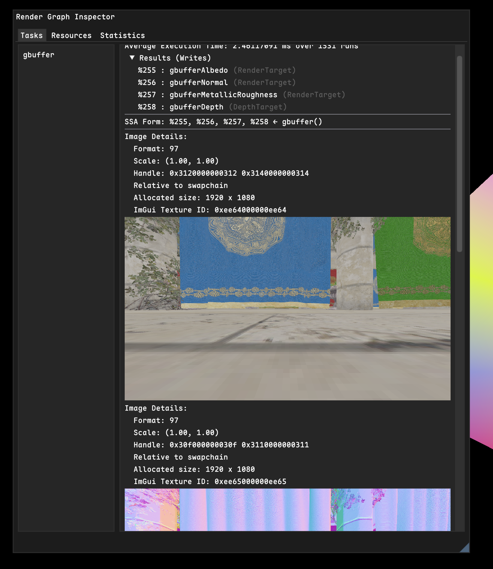
Task: Select the gbuffer task in list
Action: coord(39,55)
